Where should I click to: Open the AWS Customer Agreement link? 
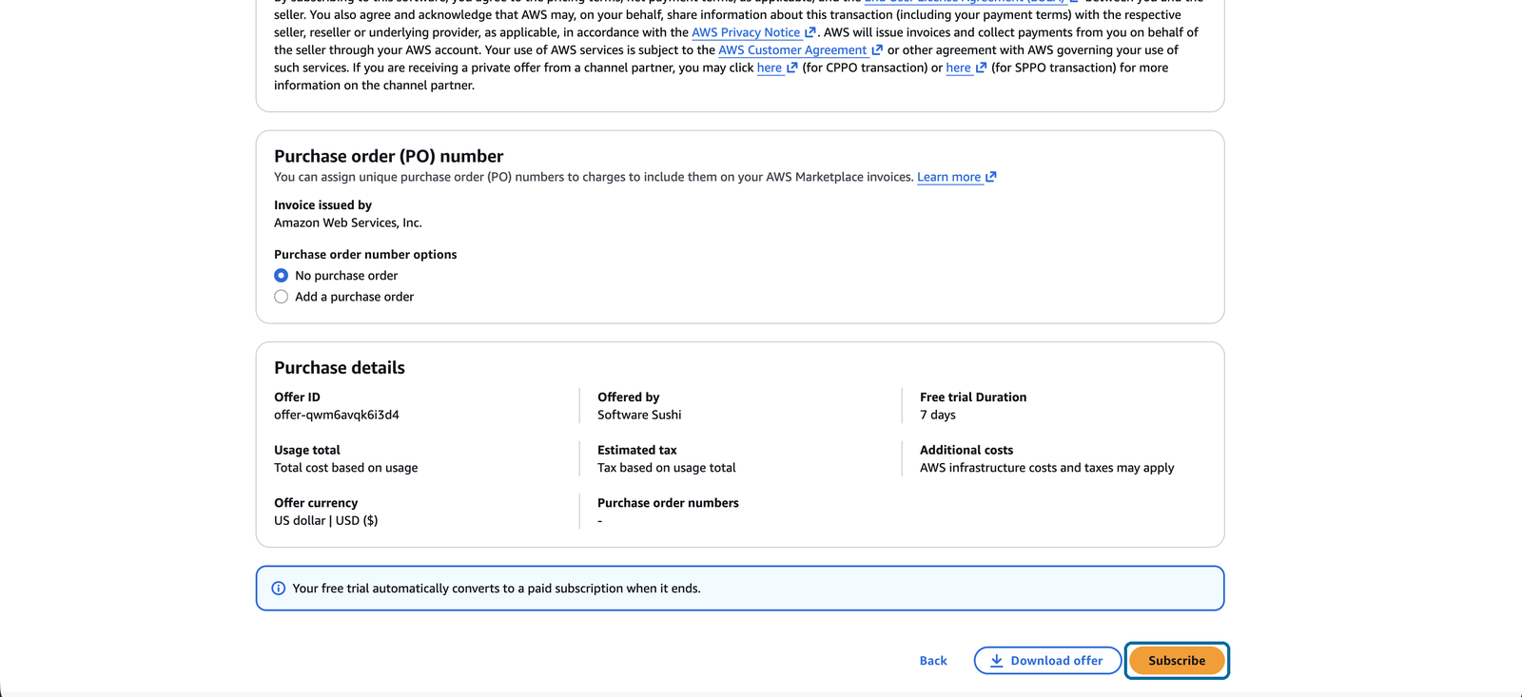click(792, 50)
